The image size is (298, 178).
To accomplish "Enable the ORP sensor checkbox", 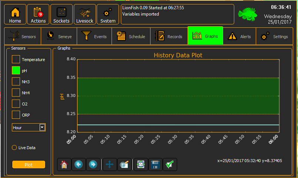I will tap(16, 115).
